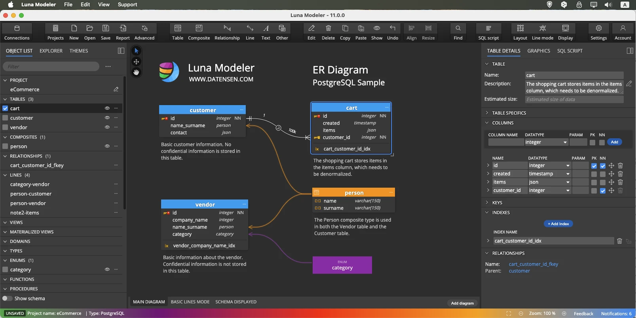The height and width of the screenshot is (318, 636).
Task: Switch to the SQL SCRIPT tab
Action: pyautogui.click(x=570, y=51)
